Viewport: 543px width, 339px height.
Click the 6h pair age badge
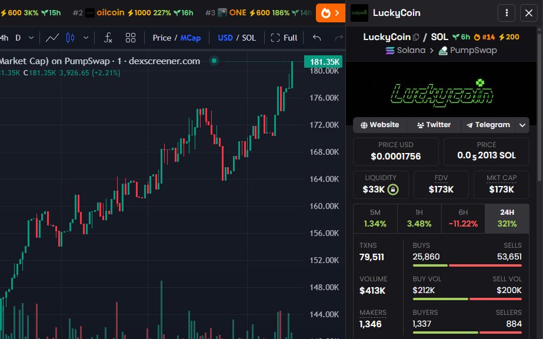coord(461,37)
